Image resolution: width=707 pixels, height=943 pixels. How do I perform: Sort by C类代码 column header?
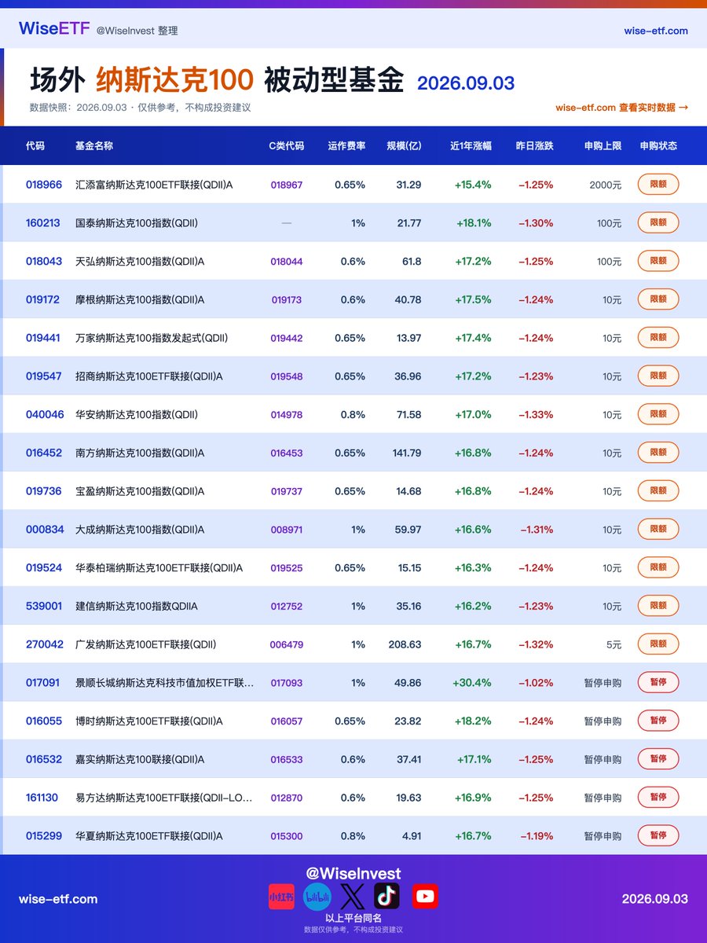point(287,146)
